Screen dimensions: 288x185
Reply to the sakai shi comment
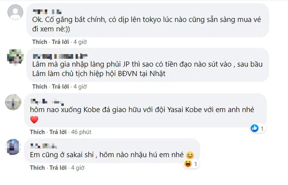pyautogui.click(x=58, y=168)
